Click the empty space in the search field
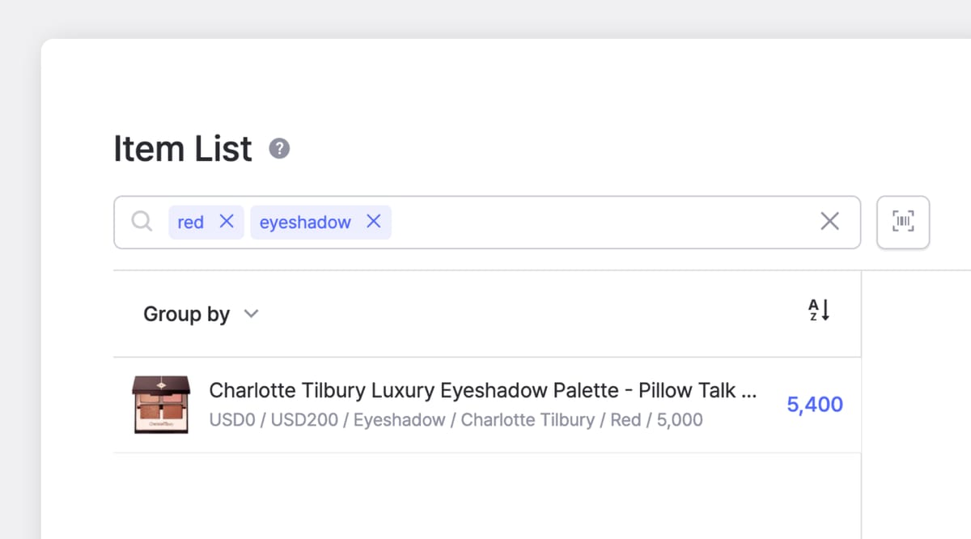 click(x=599, y=222)
